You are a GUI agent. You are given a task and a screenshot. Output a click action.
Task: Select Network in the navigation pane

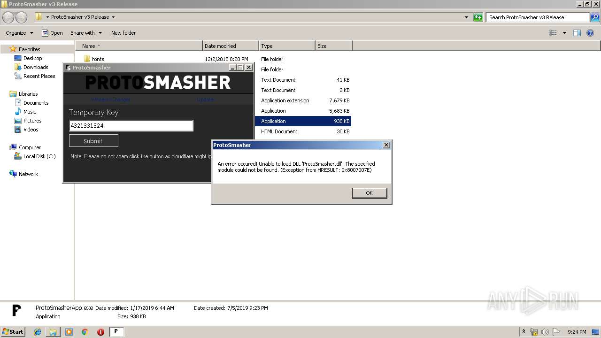(28, 174)
